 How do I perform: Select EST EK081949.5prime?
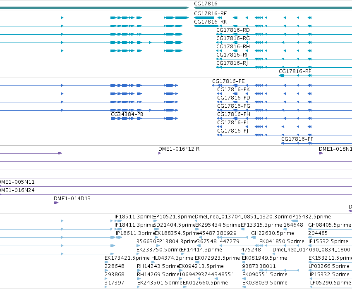[x=264, y=258]
